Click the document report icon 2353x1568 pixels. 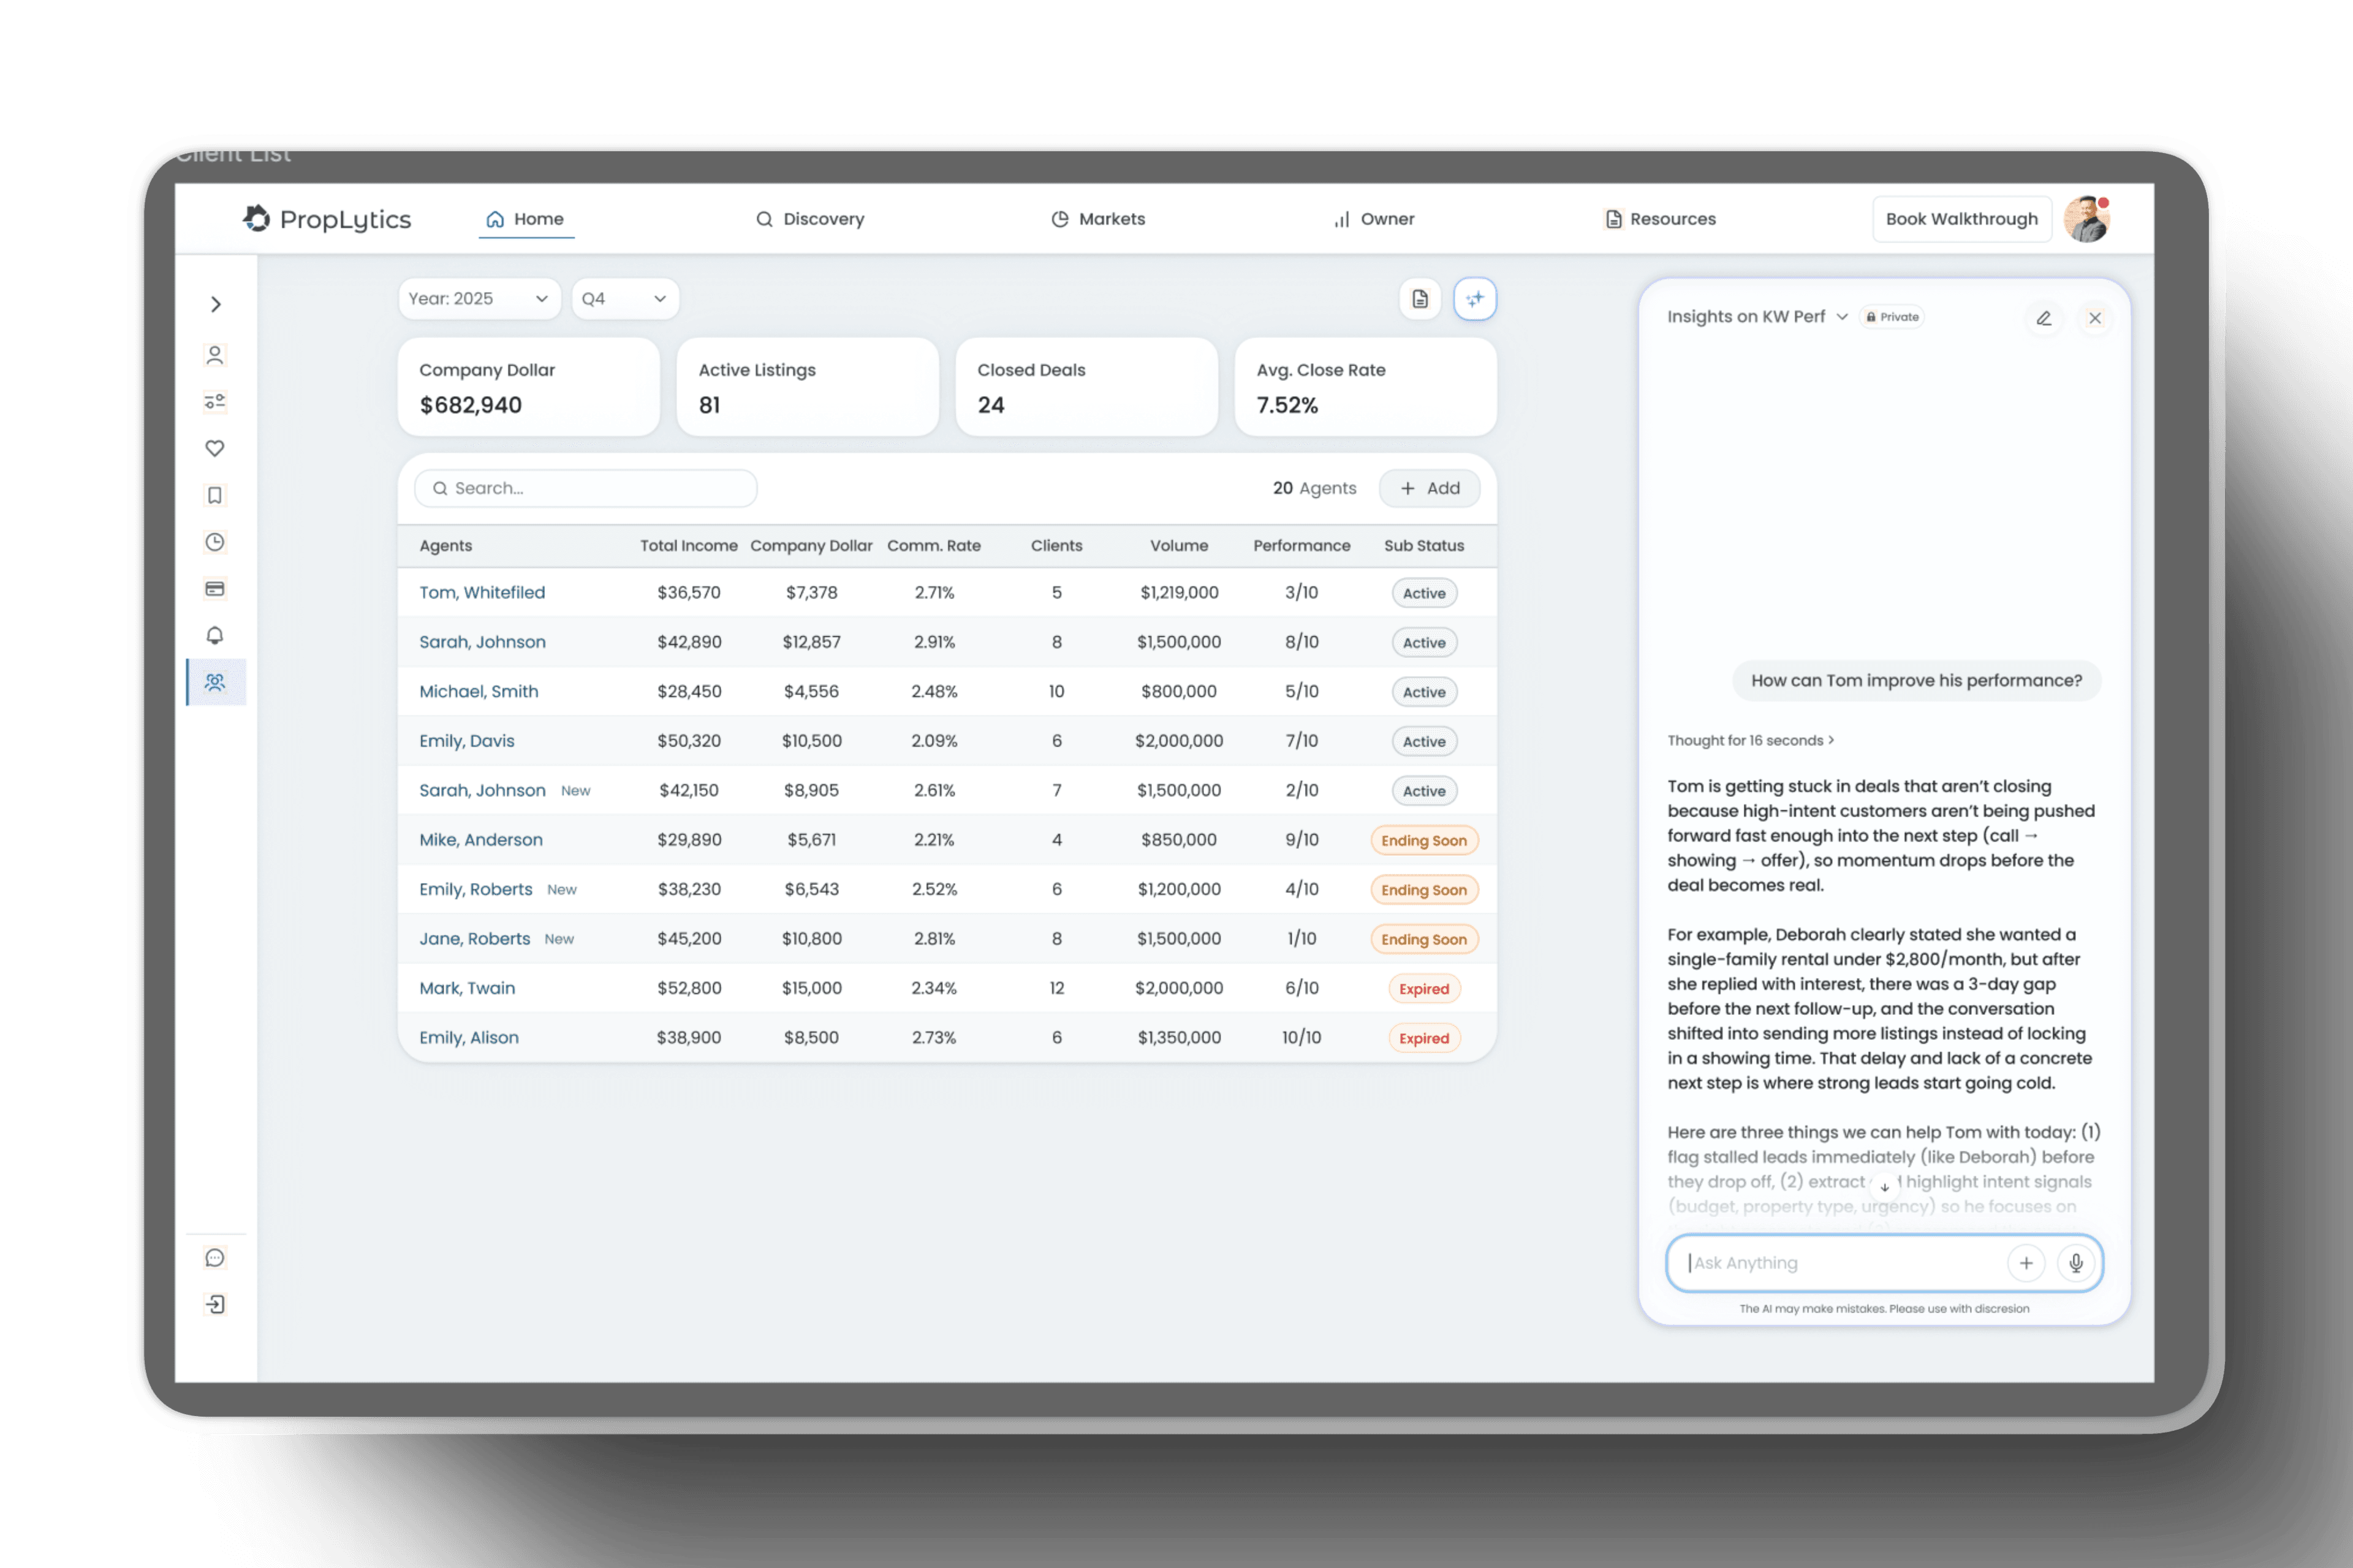coord(1420,298)
